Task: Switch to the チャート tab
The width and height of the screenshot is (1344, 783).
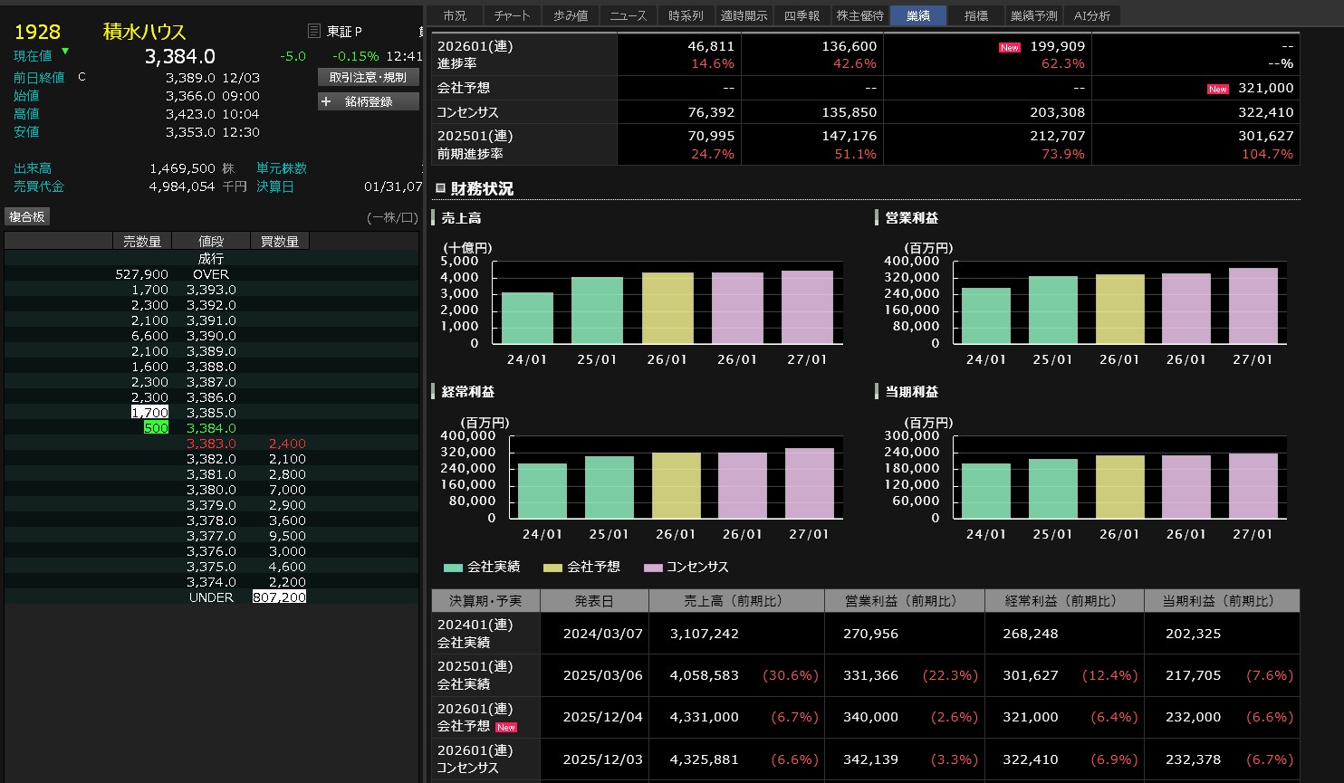Action: 513,15
